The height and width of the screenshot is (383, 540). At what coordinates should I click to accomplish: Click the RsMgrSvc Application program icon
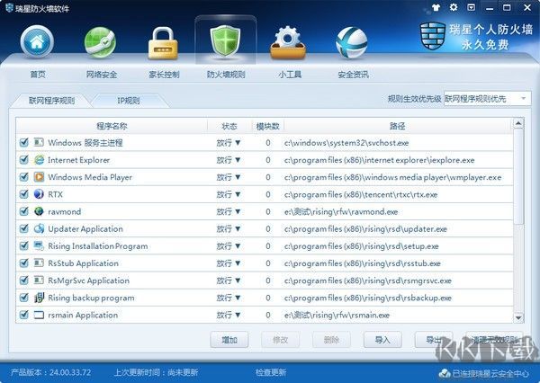(39, 281)
